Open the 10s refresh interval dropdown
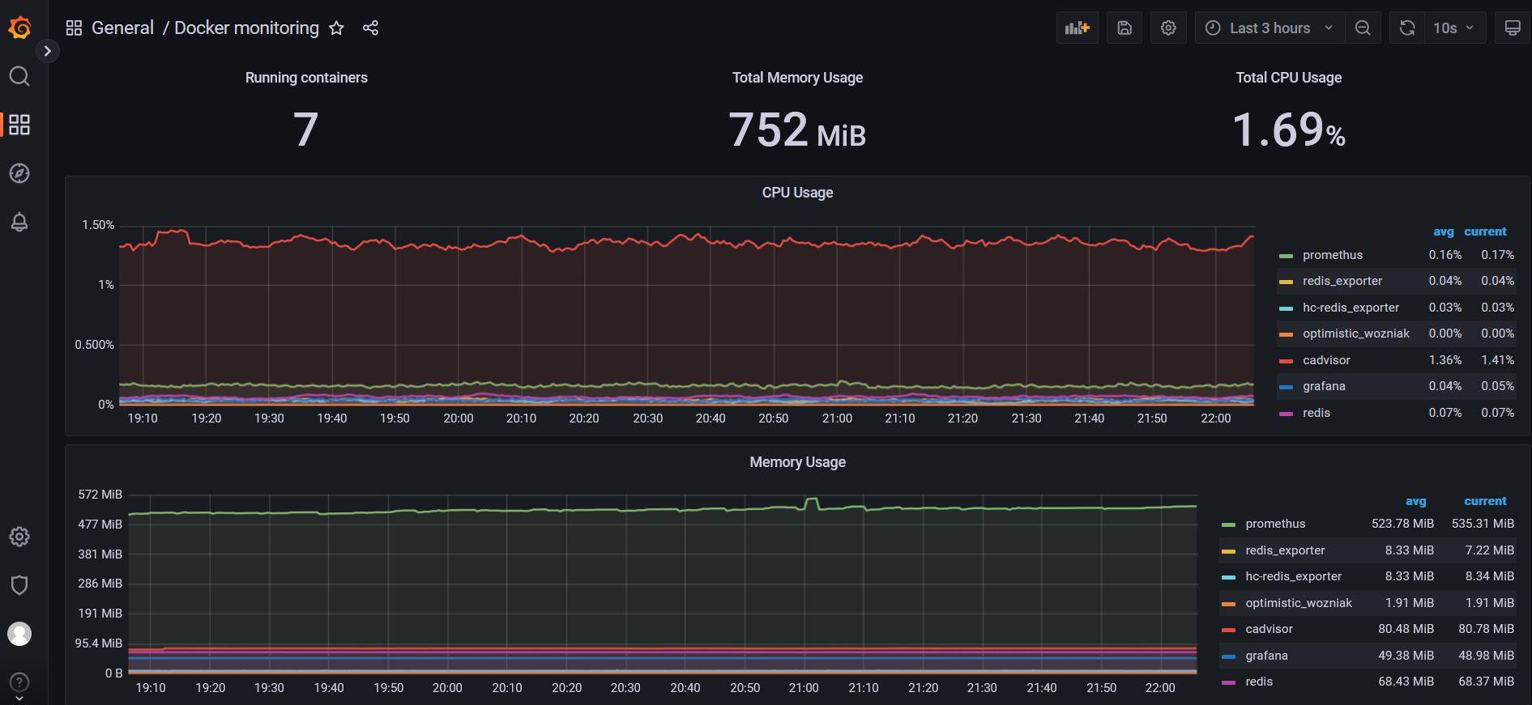Image resolution: width=1532 pixels, height=705 pixels. point(1455,28)
